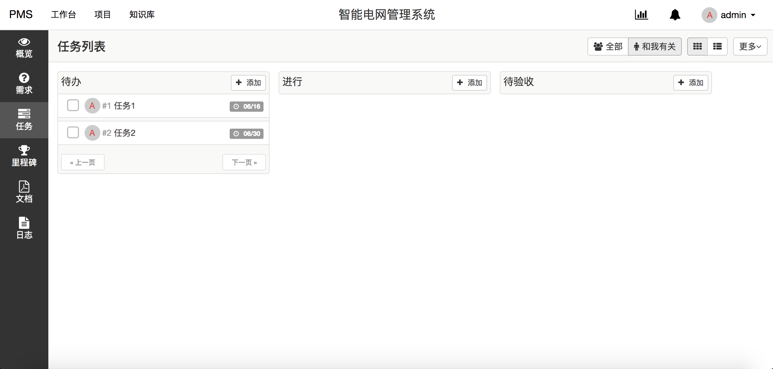Switch to list view icon
Image resolution: width=773 pixels, height=369 pixels.
tap(717, 47)
